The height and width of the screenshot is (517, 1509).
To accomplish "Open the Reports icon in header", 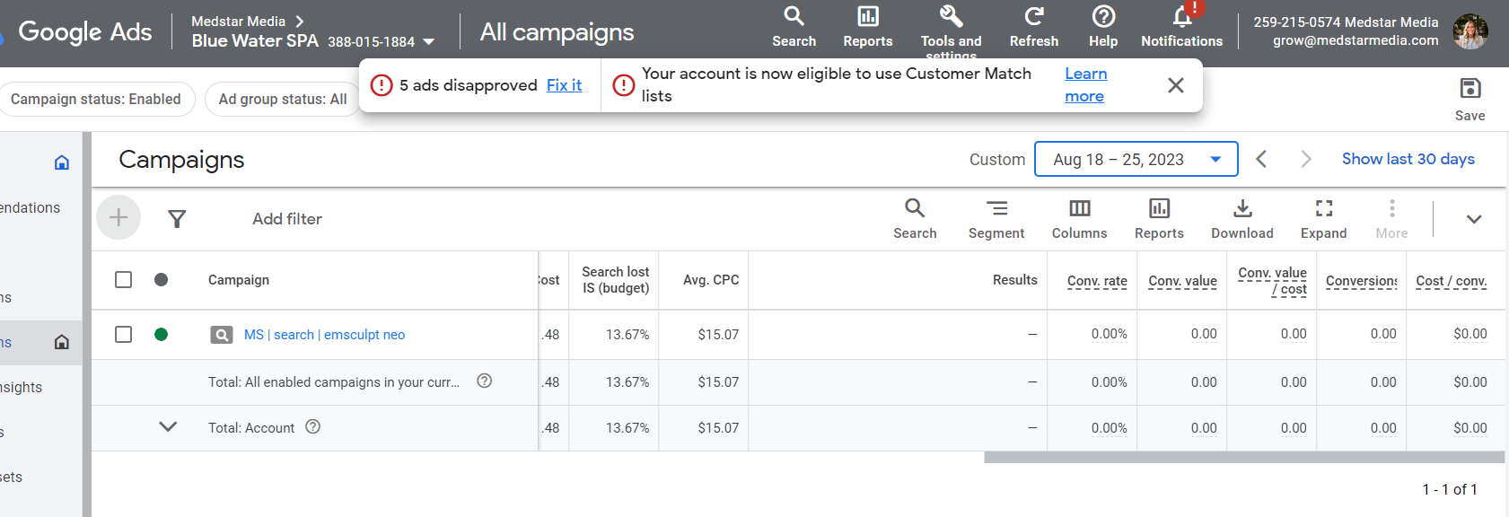I will pyautogui.click(x=867, y=27).
